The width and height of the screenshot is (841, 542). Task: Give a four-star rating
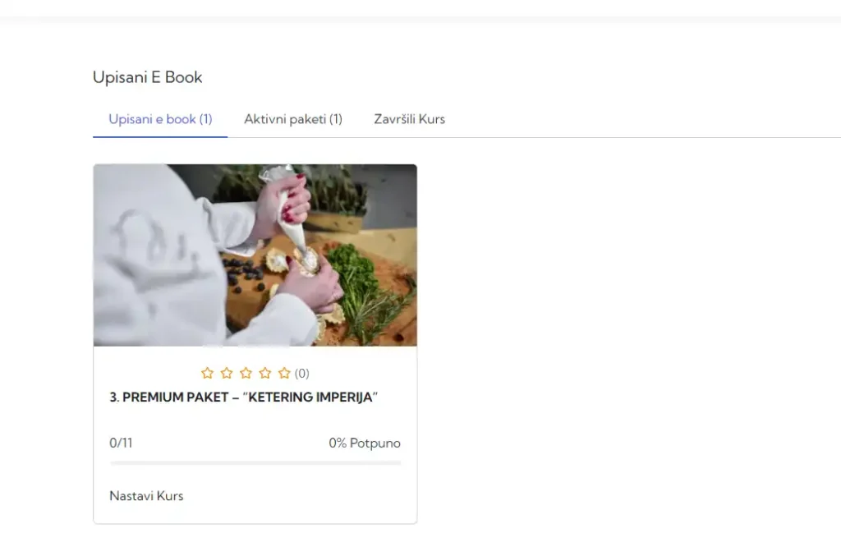point(265,373)
